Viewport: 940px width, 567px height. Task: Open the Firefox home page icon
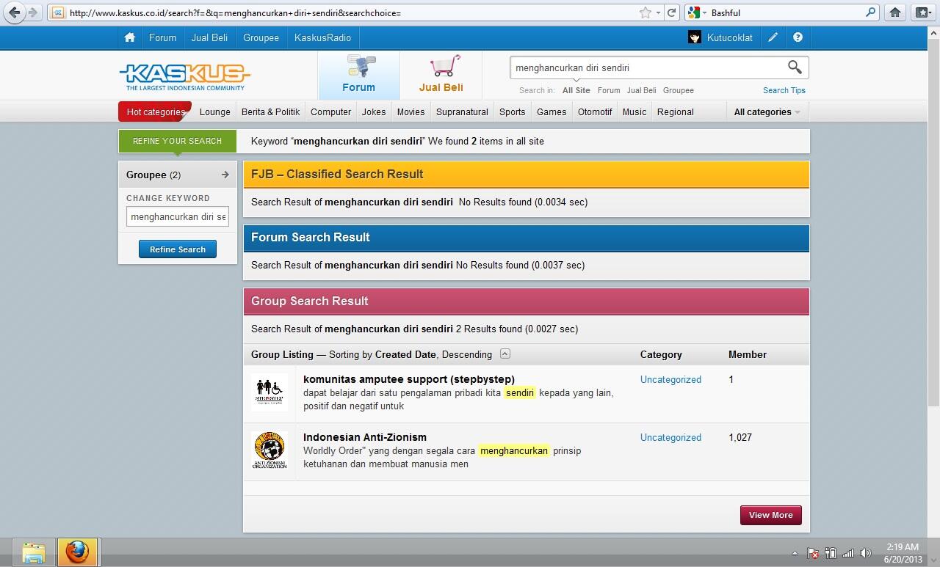pos(894,12)
